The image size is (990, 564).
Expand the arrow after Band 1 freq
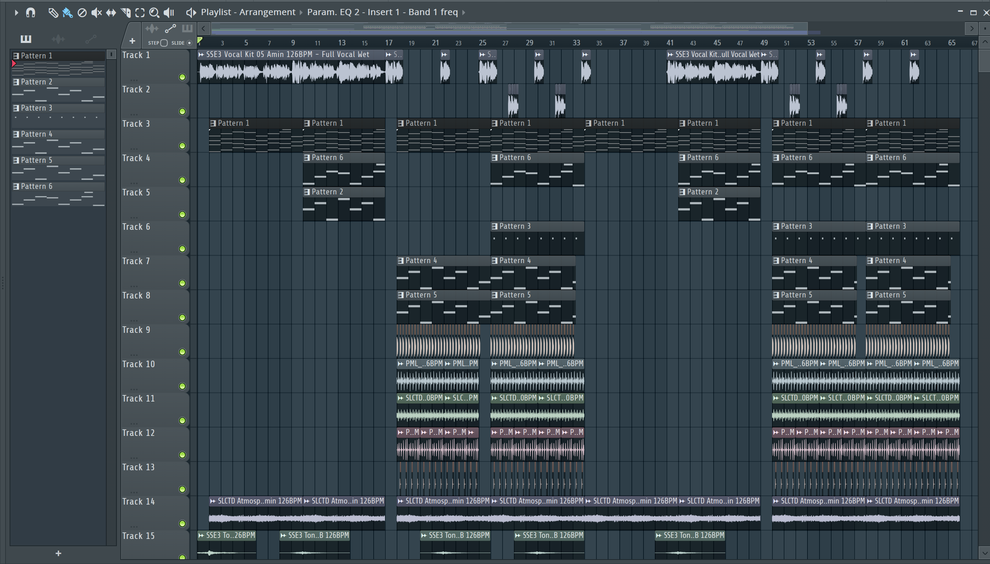pos(464,13)
